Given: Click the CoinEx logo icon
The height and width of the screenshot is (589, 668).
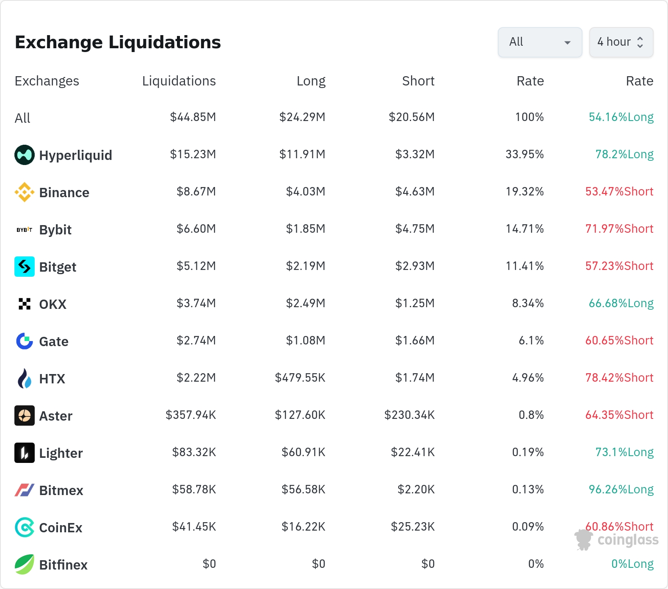Looking at the screenshot, I should click(x=25, y=527).
